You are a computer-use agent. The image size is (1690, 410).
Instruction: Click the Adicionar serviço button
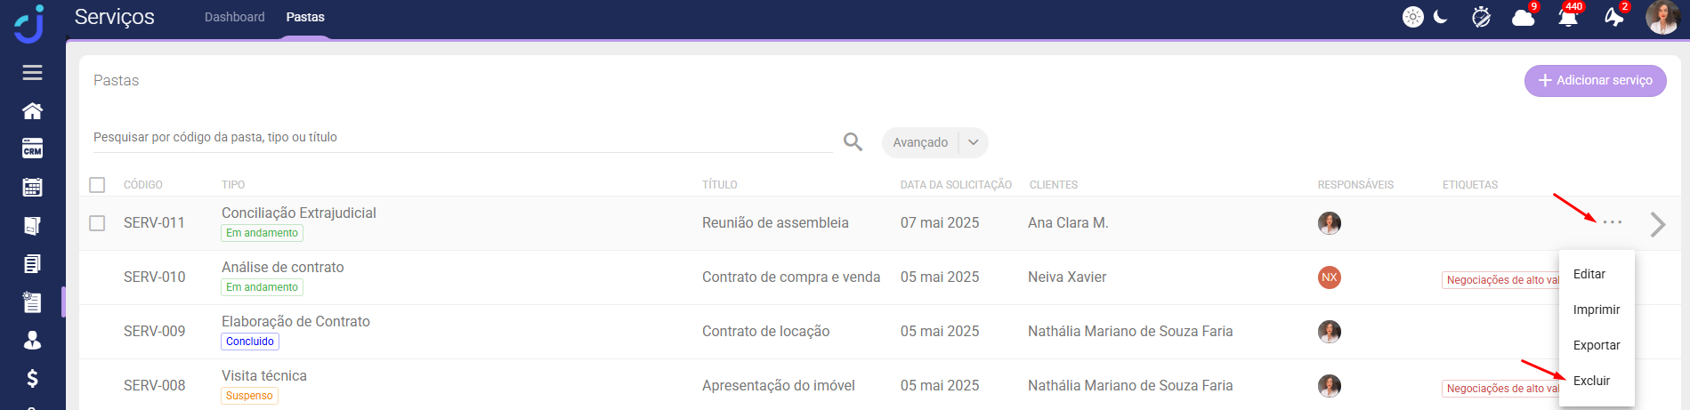click(1595, 80)
